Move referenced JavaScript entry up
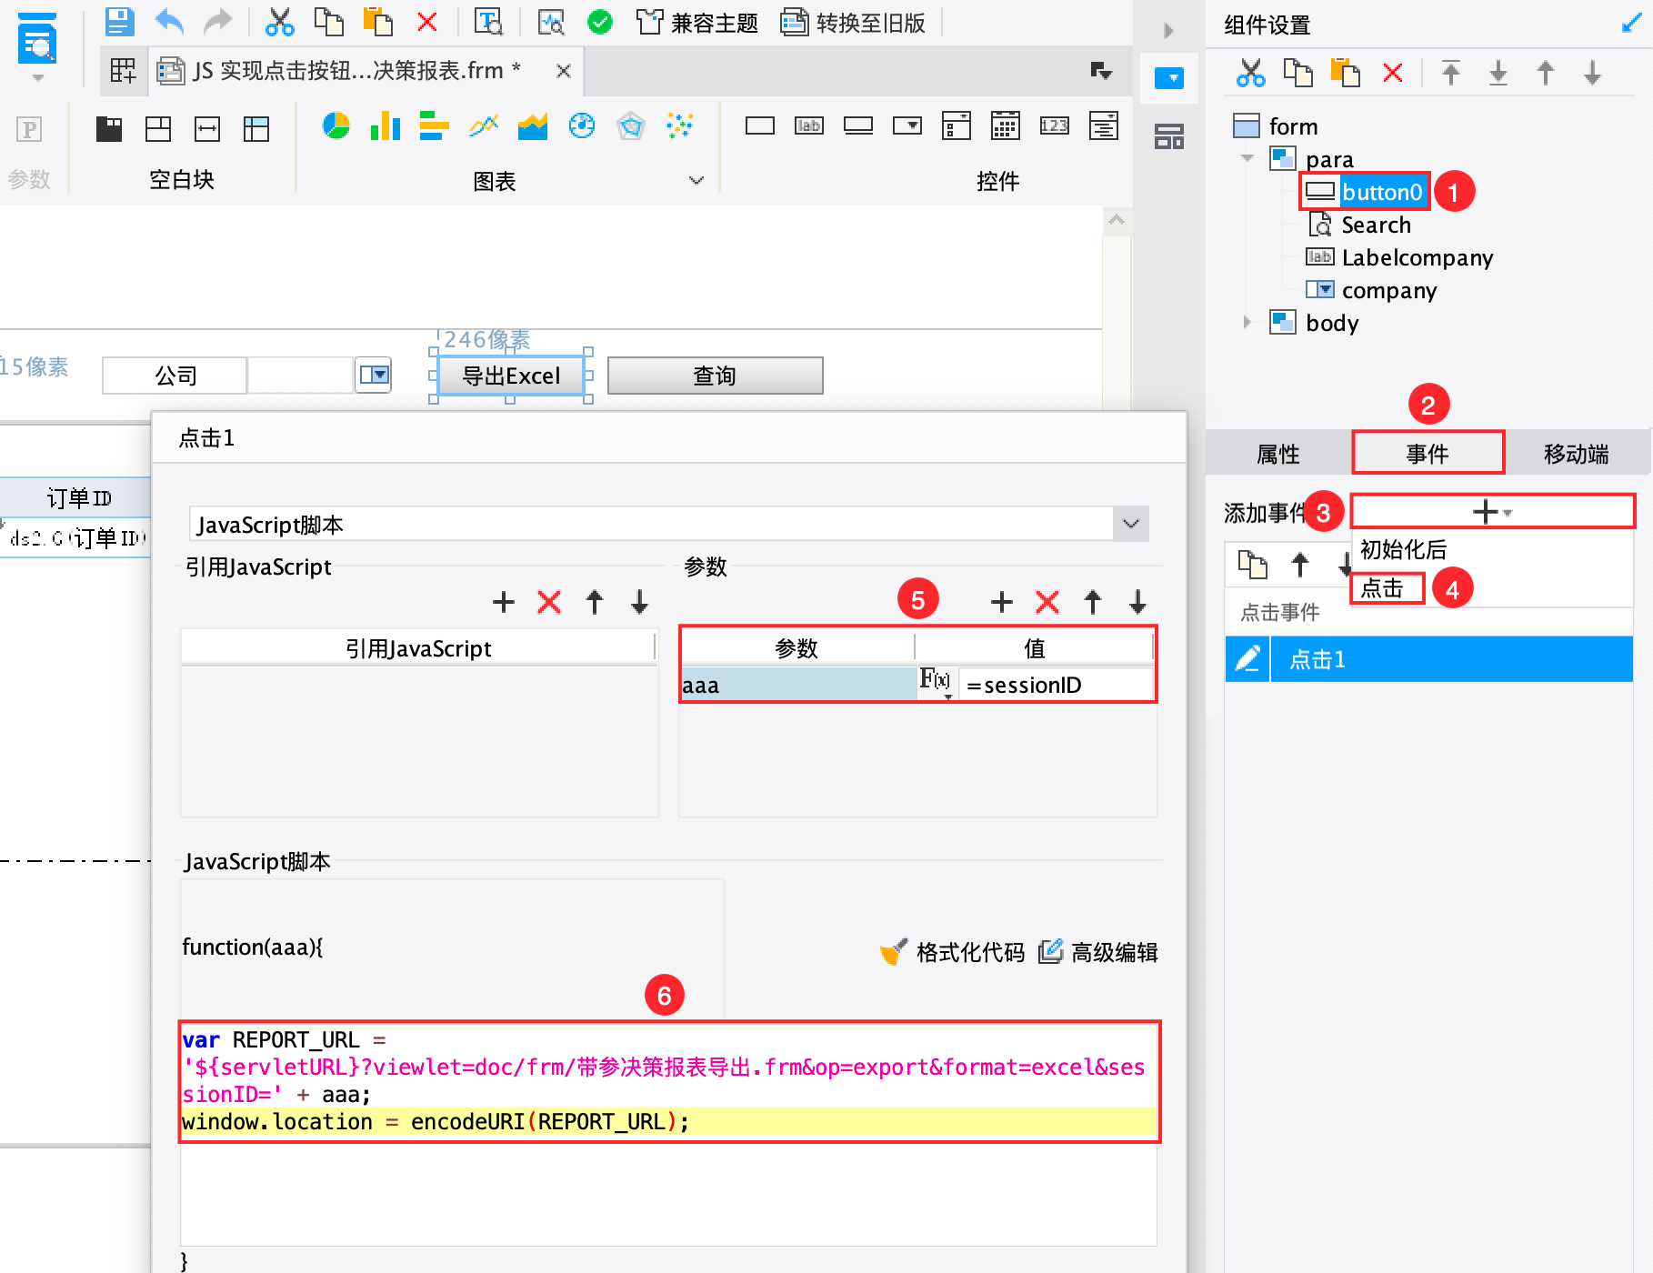Screen dimensions: 1653x1273 tap(595, 601)
